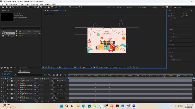Toggle the Snapping checkbox
Viewport: 195px width, 109px height.
(x=70, y=7)
